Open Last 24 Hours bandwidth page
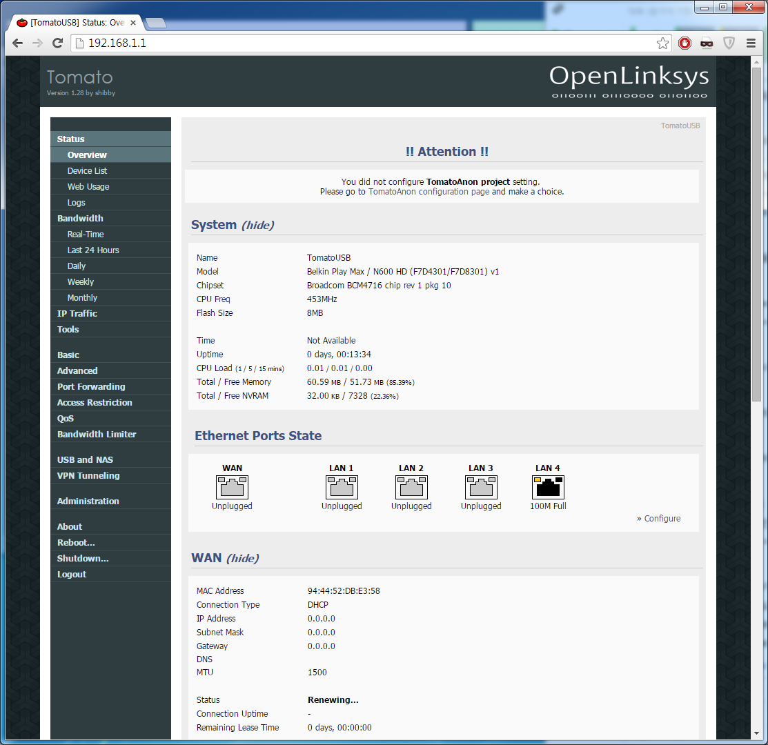The width and height of the screenshot is (768, 745). click(110, 250)
